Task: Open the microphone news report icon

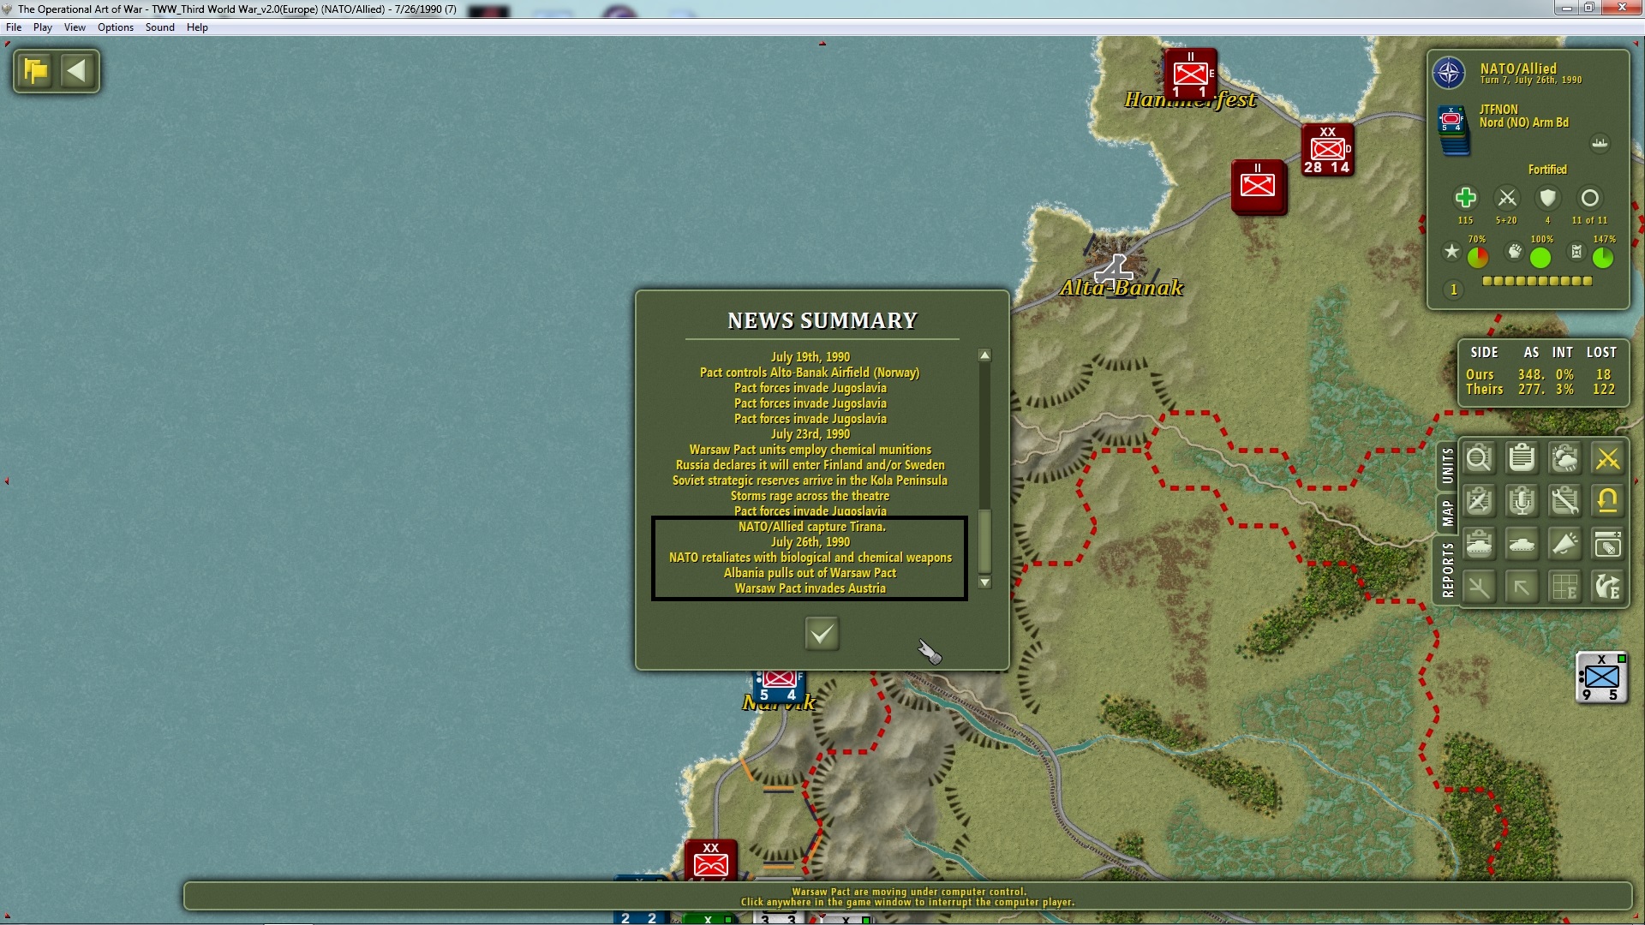Action: click(1522, 501)
